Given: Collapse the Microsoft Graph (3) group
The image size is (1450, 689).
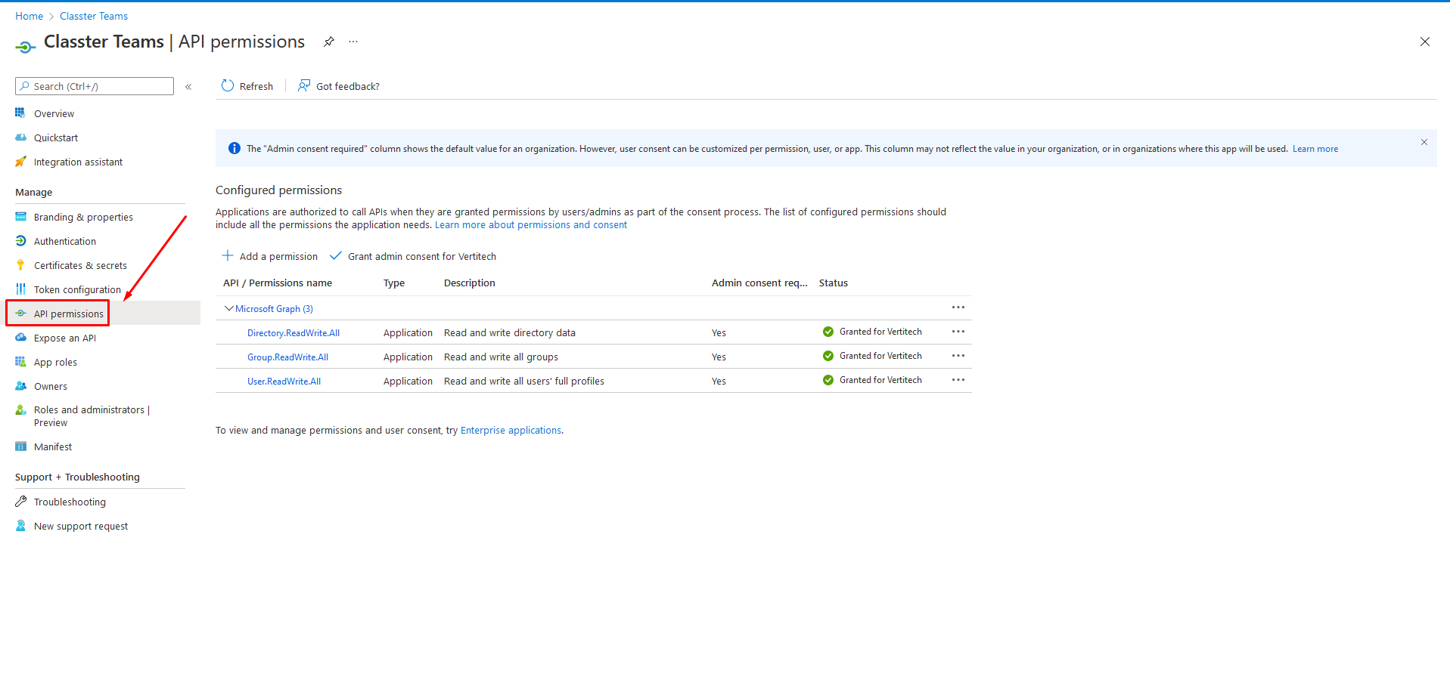Looking at the screenshot, I should [228, 308].
